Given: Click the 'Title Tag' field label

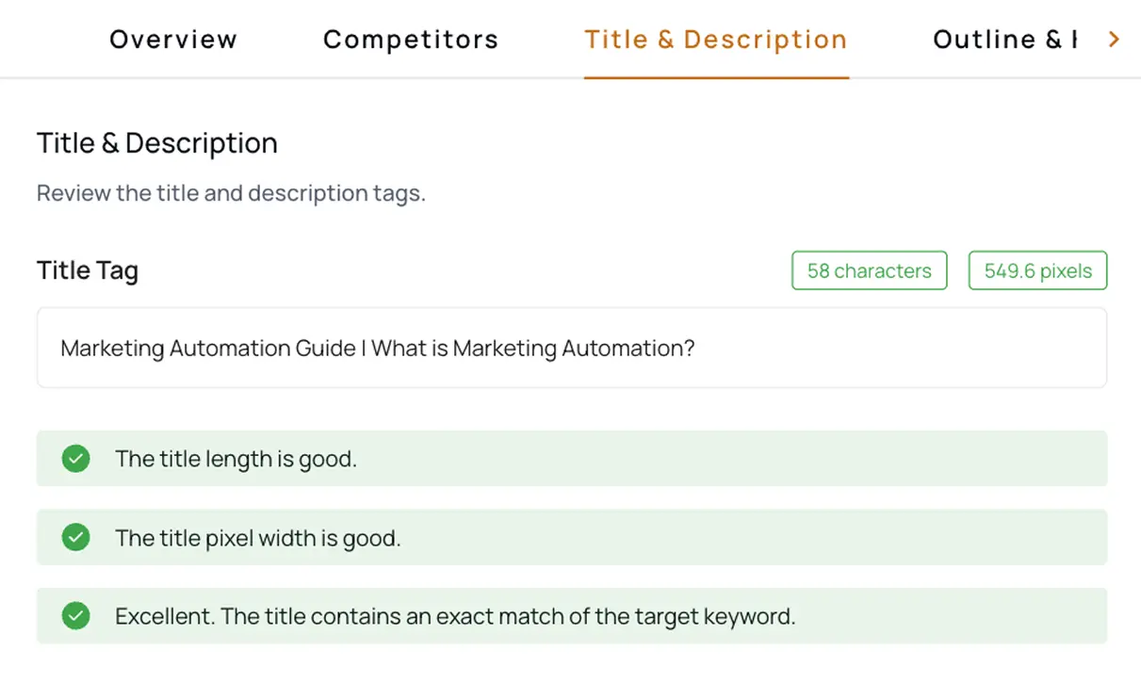Looking at the screenshot, I should tap(88, 271).
